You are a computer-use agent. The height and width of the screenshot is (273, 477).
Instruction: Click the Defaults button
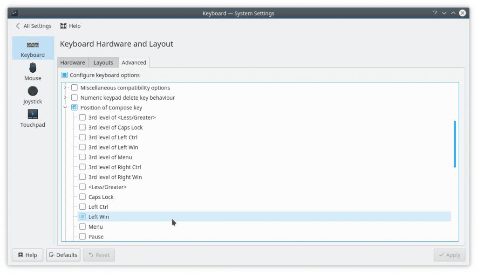point(63,255)
